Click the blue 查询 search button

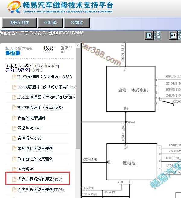pyautogui.click(x=13, y=53)
